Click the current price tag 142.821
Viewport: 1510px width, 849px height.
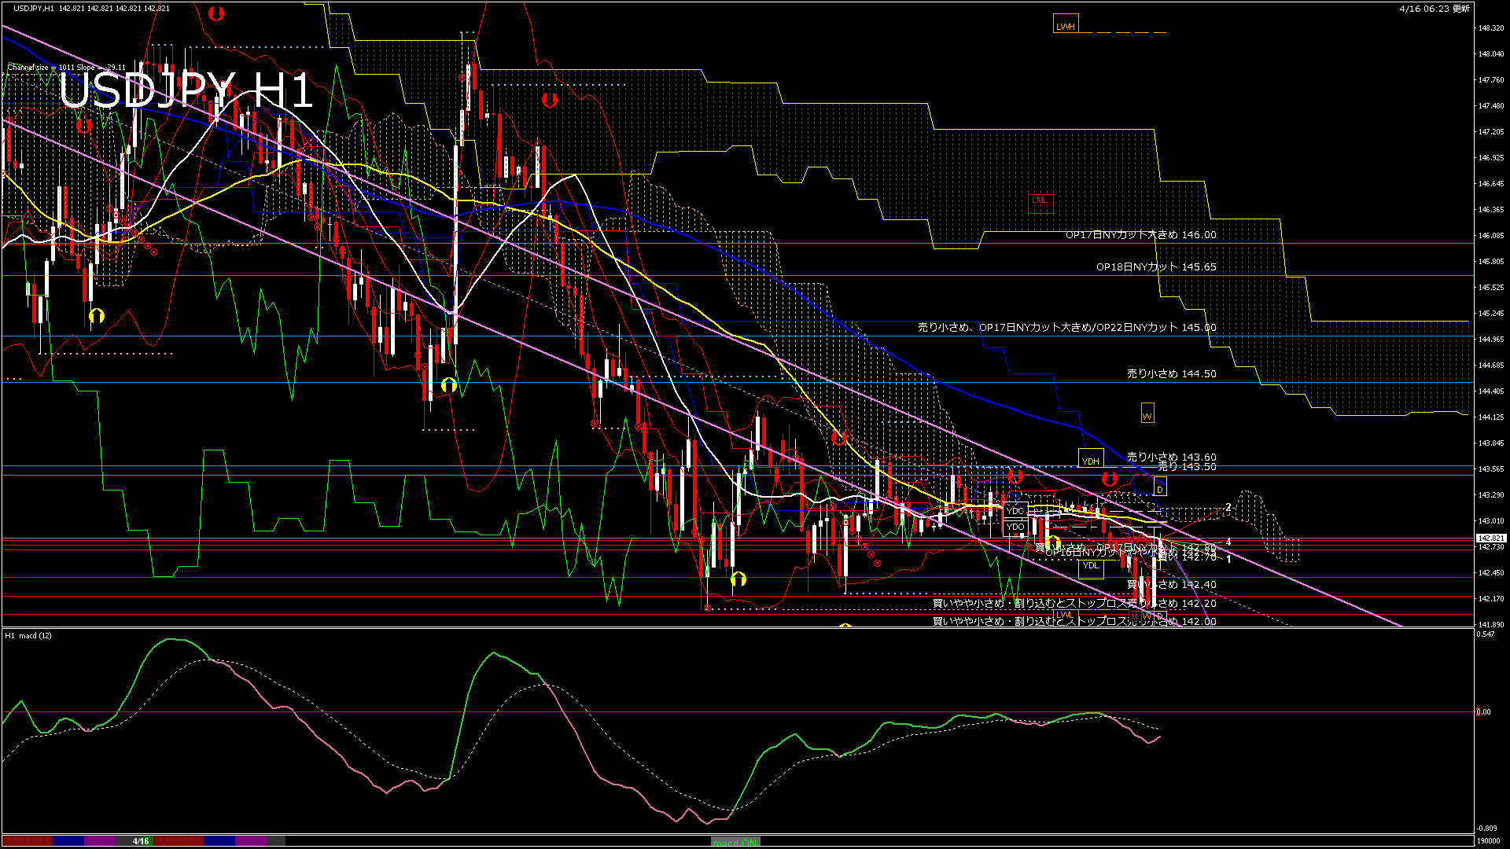pyautogui.click(x=1491, y=538)
